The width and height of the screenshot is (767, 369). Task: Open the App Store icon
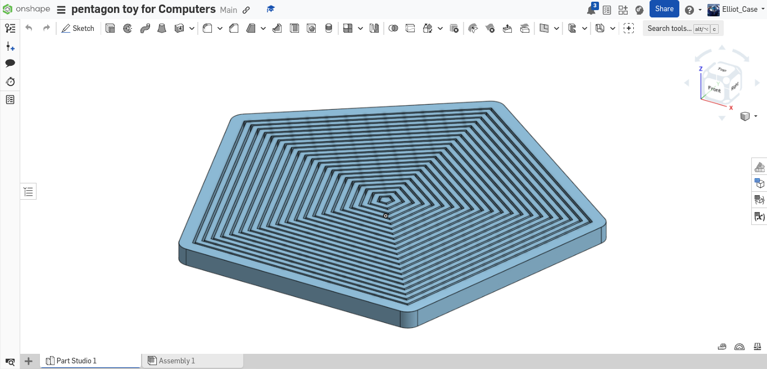pos(623,10)
